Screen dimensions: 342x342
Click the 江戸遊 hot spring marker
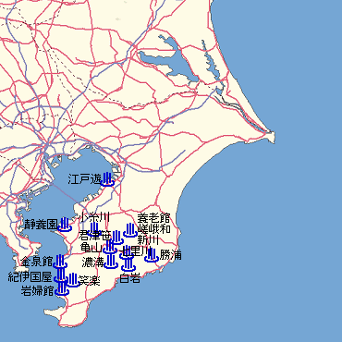coord(107,179)
